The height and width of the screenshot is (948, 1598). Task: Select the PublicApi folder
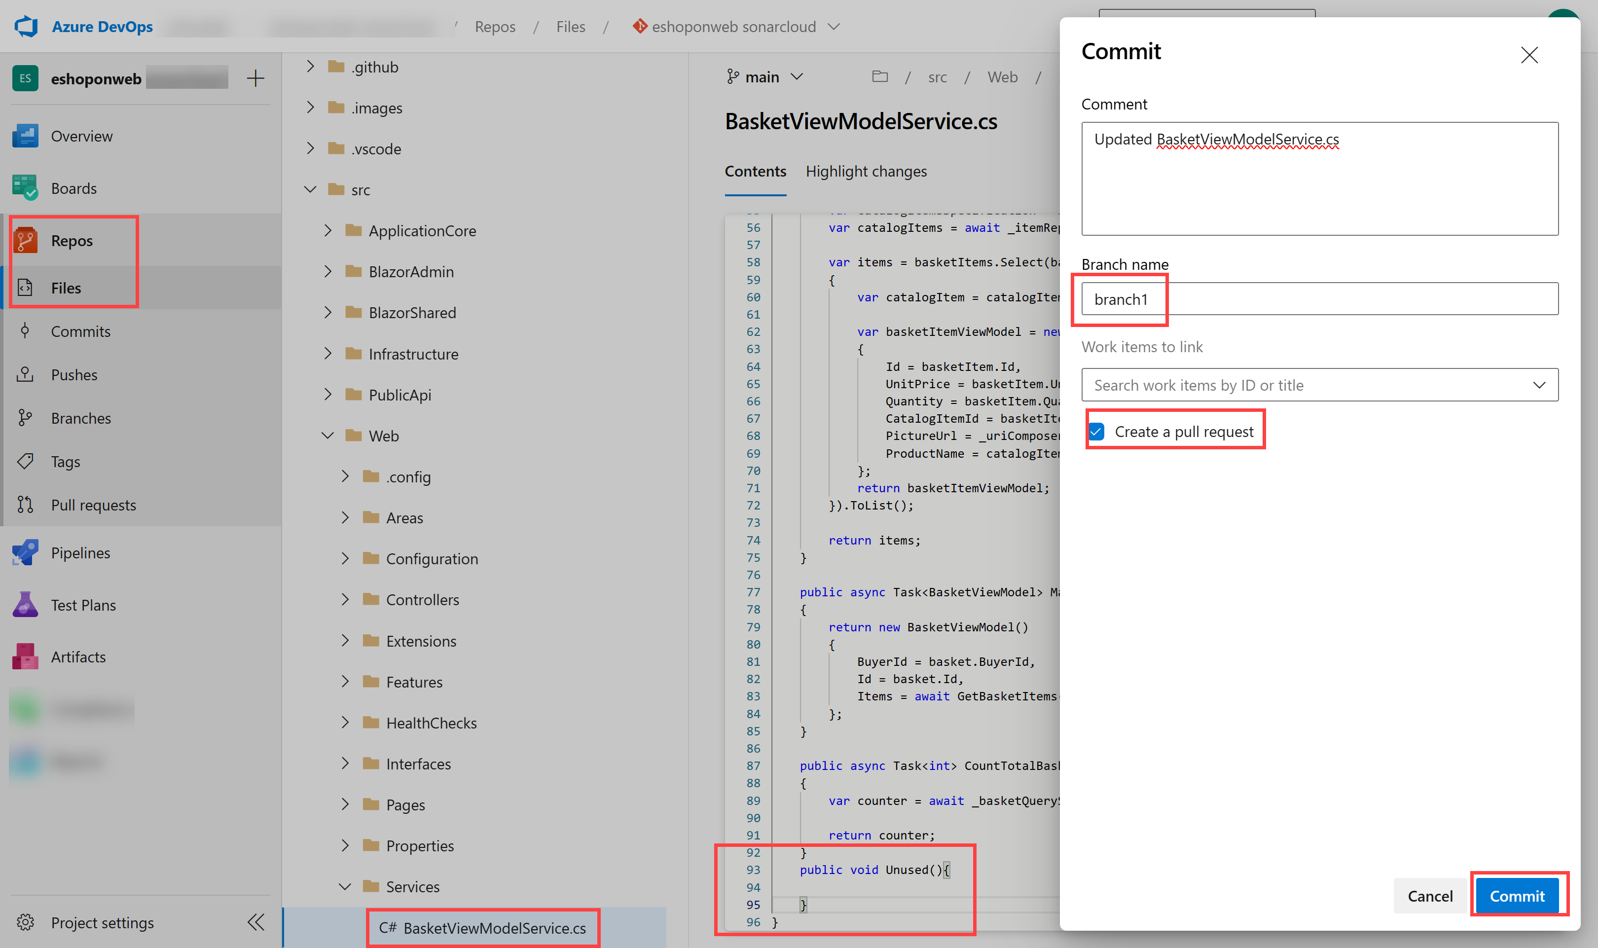pos(400,395)
